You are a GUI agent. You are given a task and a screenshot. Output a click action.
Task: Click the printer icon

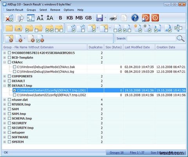113,18
